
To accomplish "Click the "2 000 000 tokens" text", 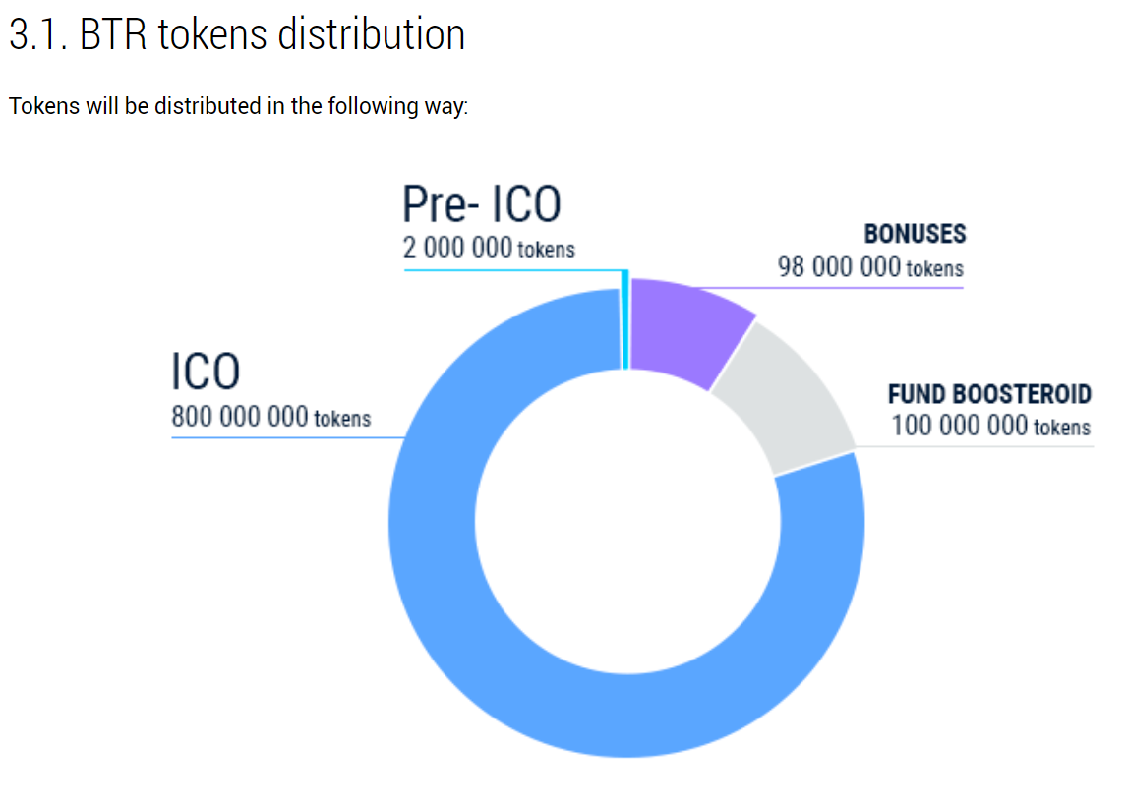I will (489, 248).
